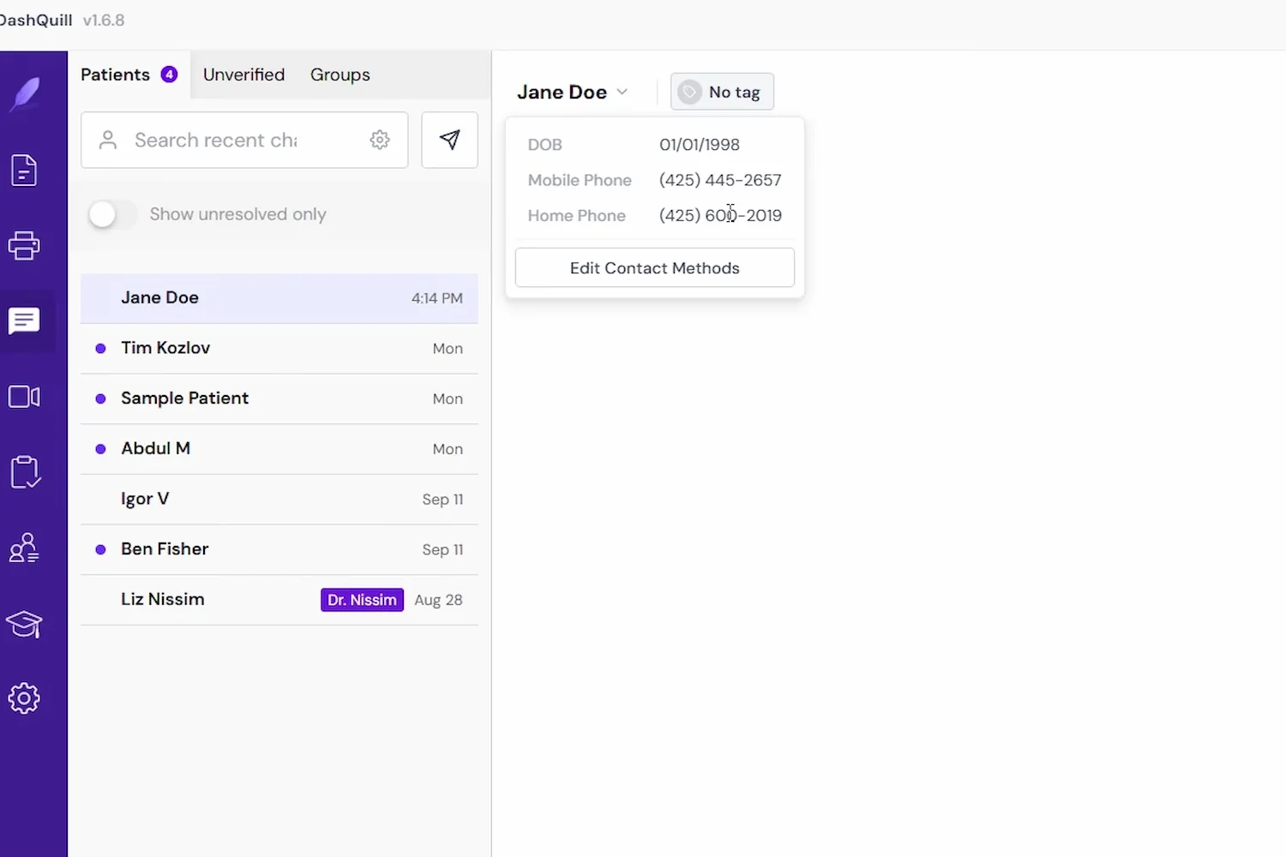Open the settings gear in sidebar
The image size is (1286, 857).
24,698
